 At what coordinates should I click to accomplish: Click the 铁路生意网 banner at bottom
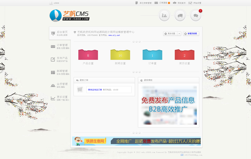click(x=136, y=141)
